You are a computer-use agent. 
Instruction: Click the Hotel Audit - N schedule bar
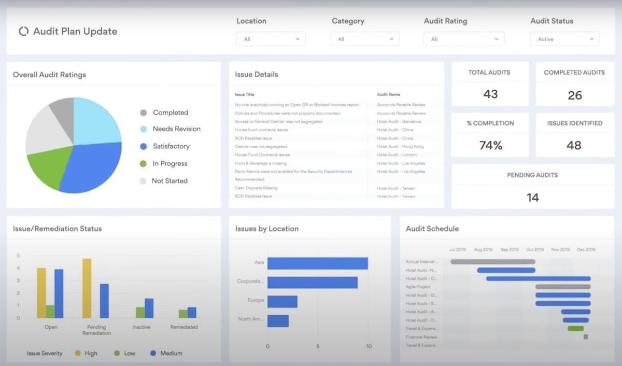[506, 270]
